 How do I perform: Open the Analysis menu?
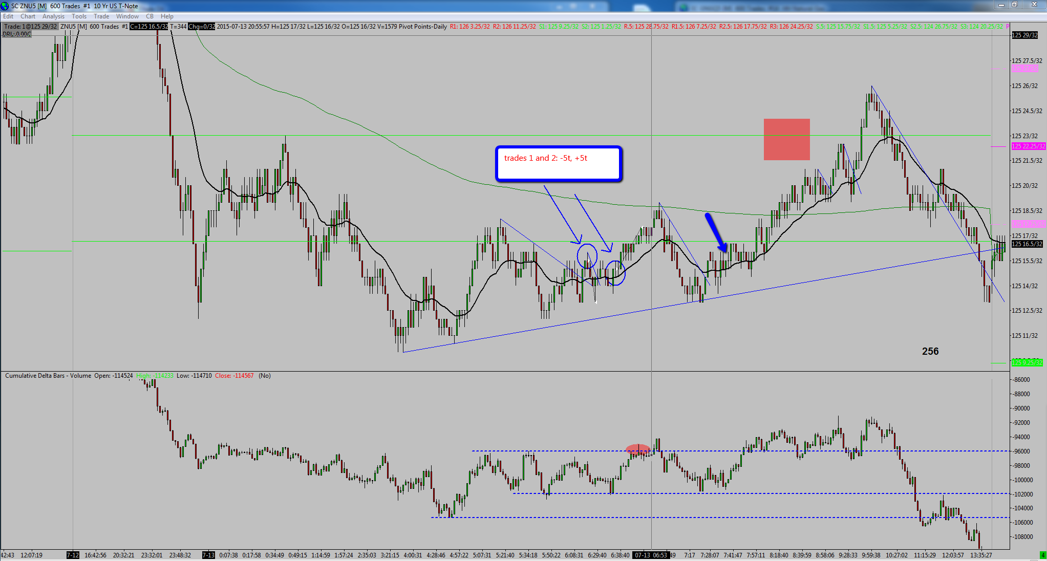pyautogui.click(x=54, y=16)
